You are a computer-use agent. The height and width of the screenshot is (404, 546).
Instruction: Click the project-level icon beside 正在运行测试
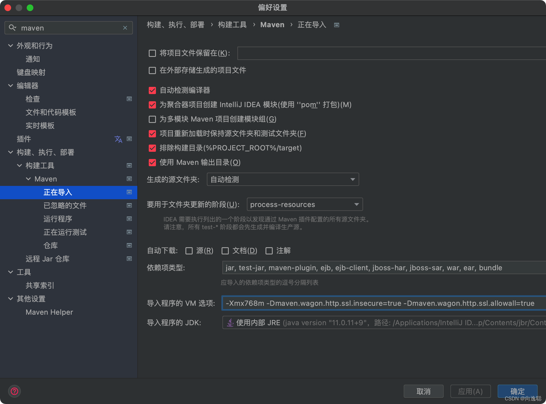pos(129,232)
